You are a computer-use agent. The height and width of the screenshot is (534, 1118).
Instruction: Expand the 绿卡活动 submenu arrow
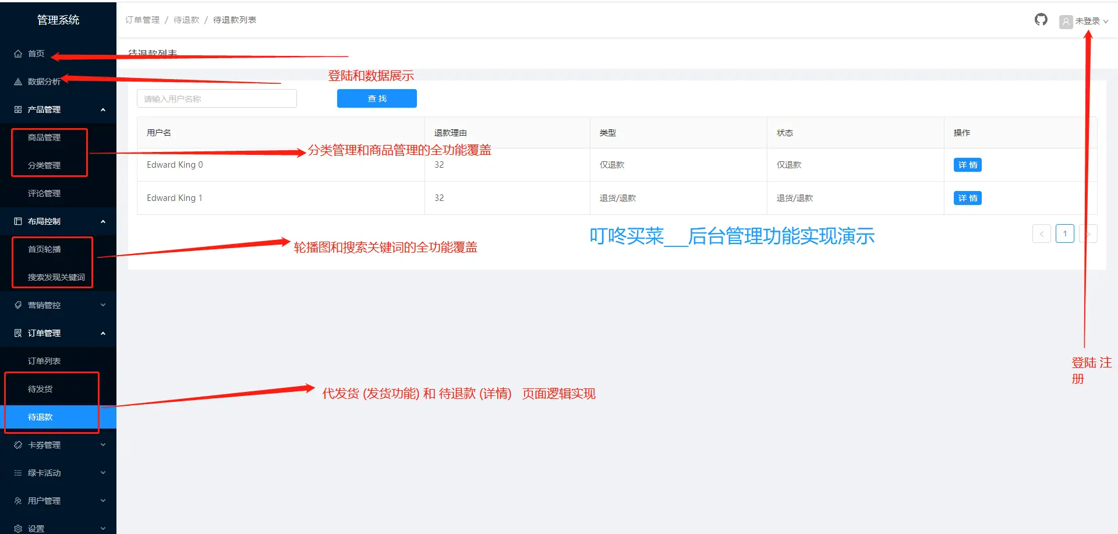103,473
